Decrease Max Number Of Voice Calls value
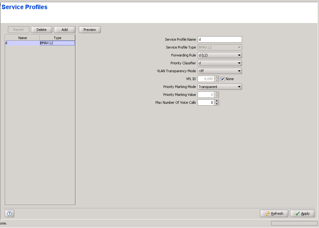319x228 pixels. (x=217, y=104)
